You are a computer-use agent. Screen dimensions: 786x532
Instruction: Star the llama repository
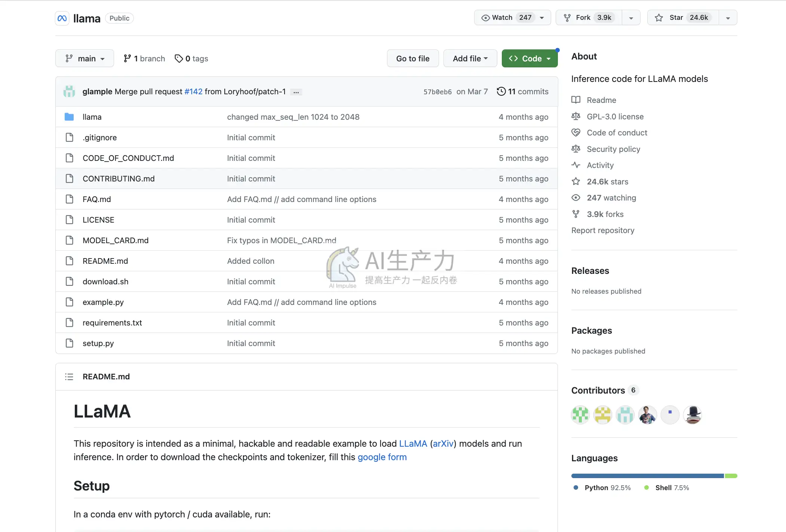(683, 18)
